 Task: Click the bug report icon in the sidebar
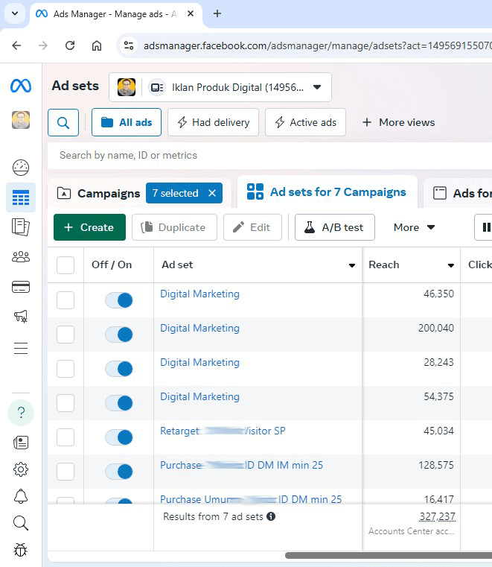point(21,551)
